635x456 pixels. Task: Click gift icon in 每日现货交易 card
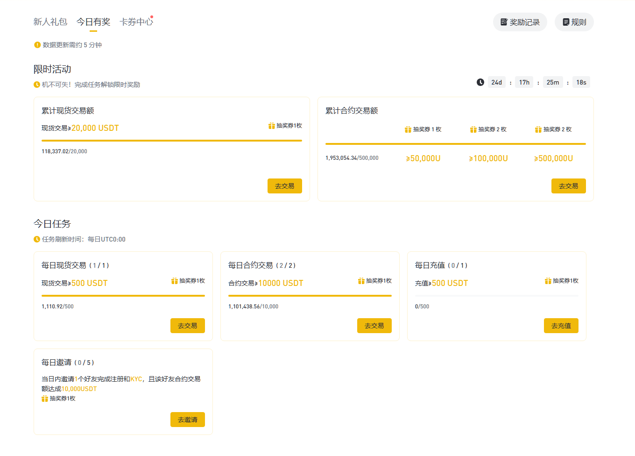pyautogui.click(x=175, y=281)
